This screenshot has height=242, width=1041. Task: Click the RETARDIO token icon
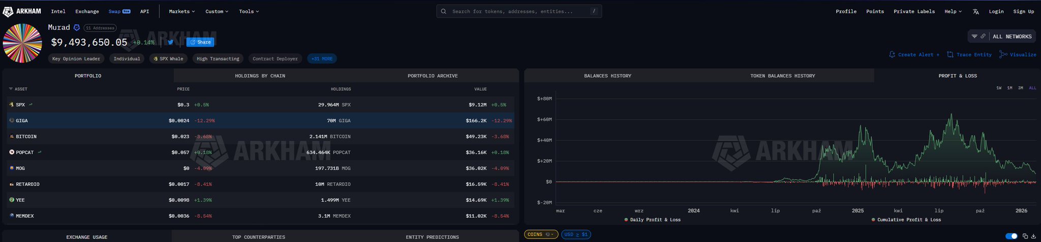click(12, 184)
